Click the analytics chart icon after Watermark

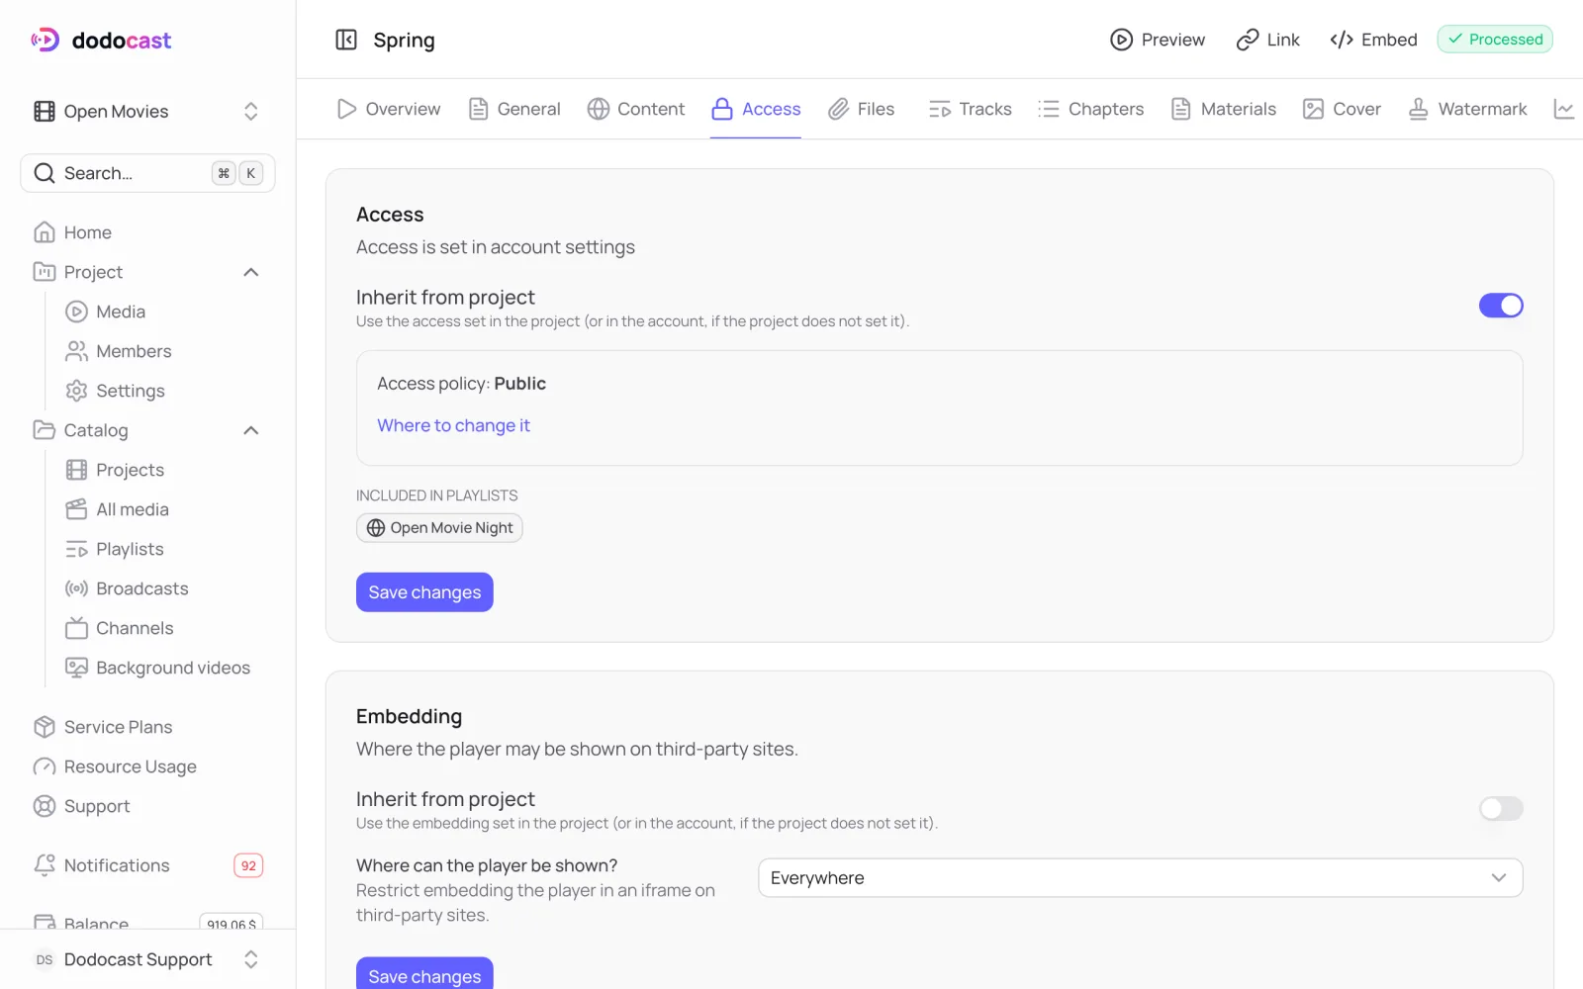(1564, 109)
